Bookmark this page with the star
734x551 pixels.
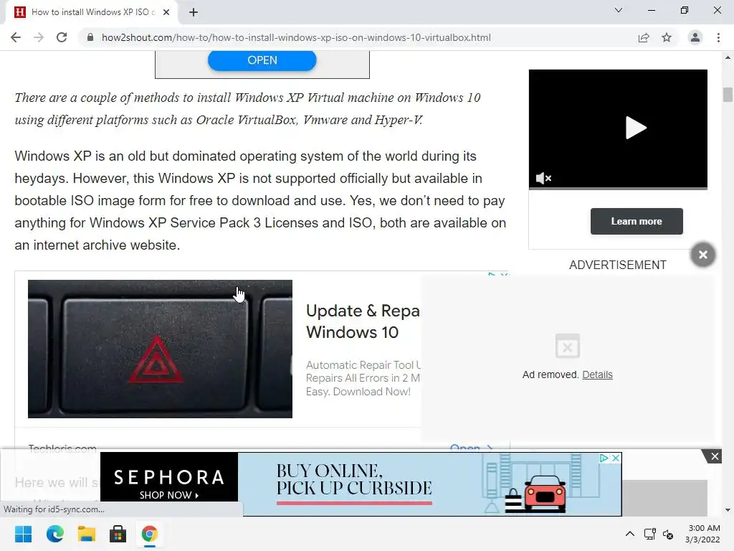667,37
